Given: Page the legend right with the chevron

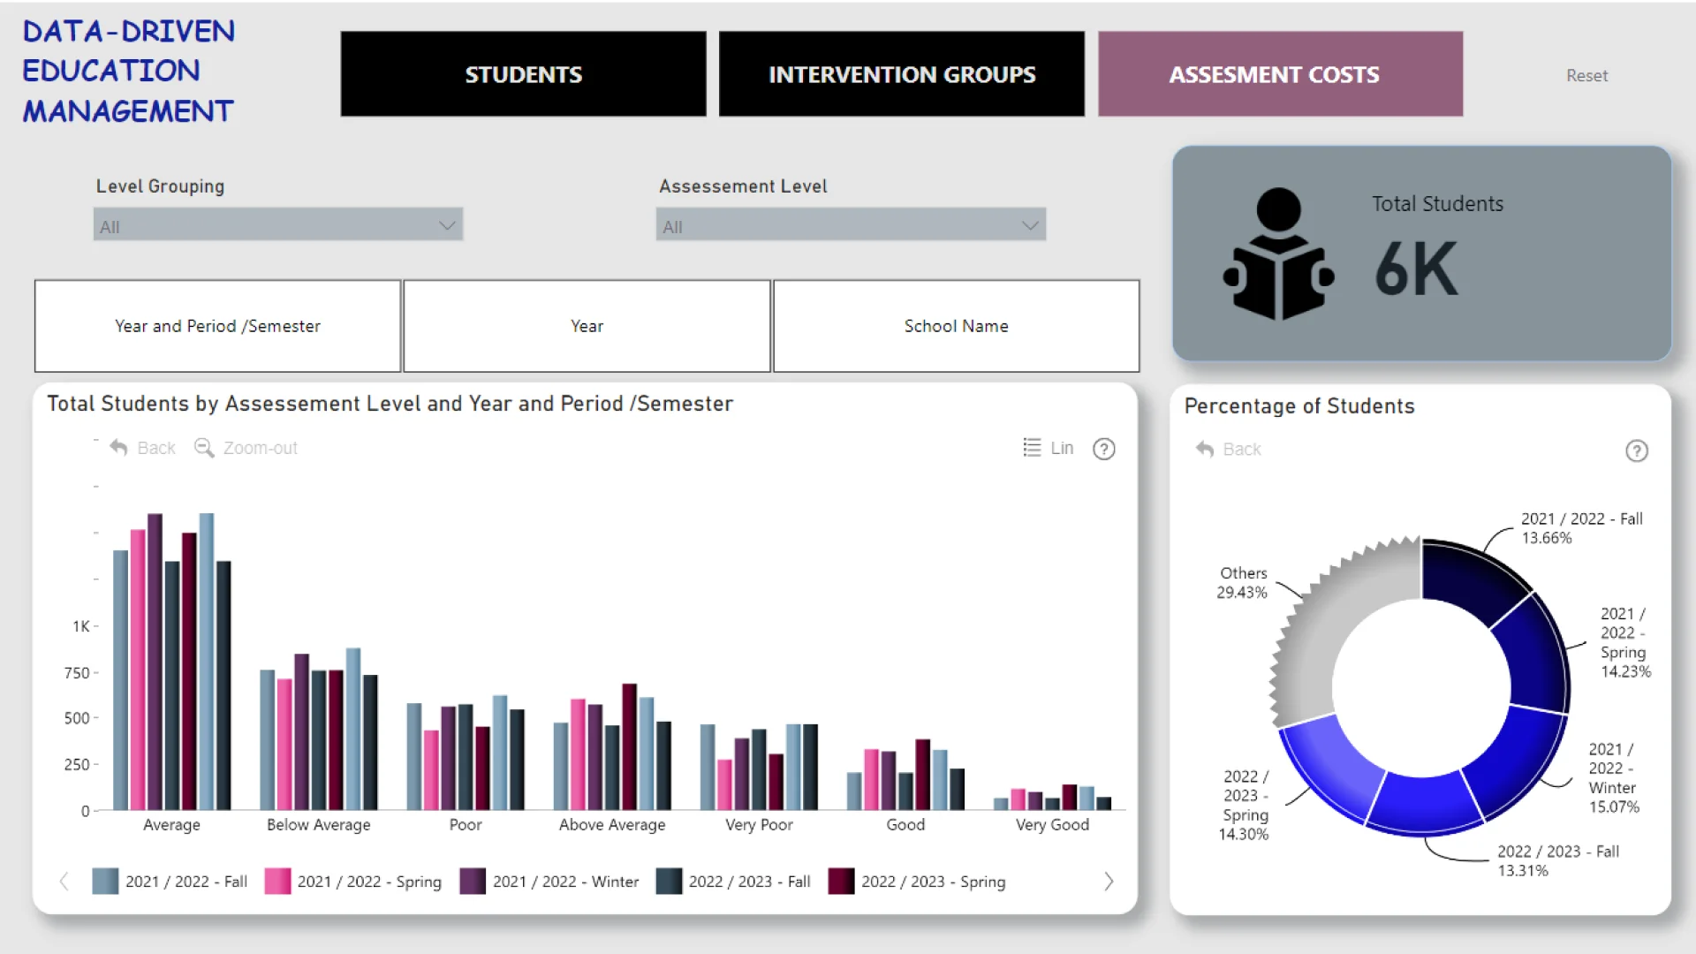Looking at the screenshot, I should click(1109, 881).
